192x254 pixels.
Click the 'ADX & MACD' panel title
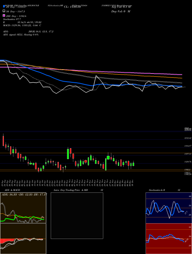(x=12, y=190)
